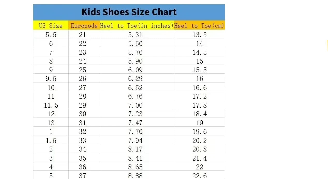Select the Eurocode column header

pyautogui.click(x=84, y=26)
